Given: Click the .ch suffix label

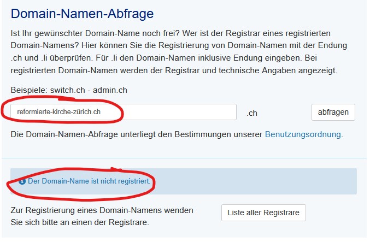Looking at the screenshot, I should pyautogui.click(x=251, y=113).
